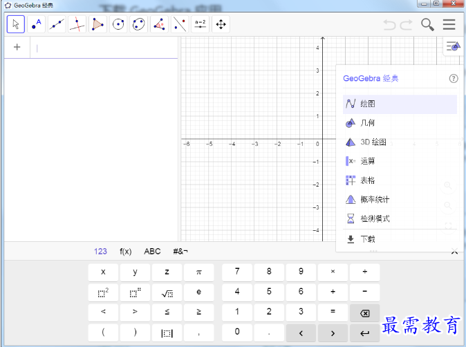Choose 运算 CAS perspective

[x=400, y=161]
